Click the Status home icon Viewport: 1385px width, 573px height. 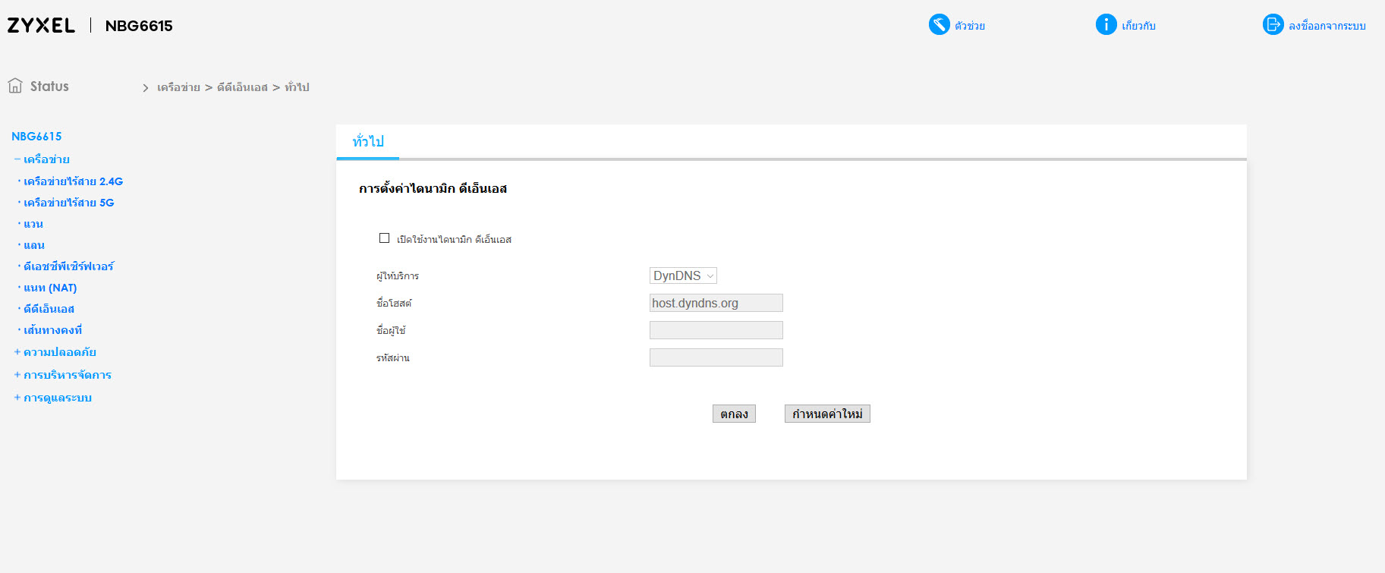(x=15, y=86)
